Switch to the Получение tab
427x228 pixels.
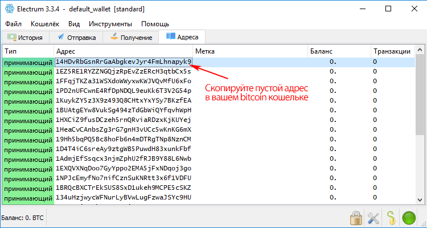tap(132, 37)
